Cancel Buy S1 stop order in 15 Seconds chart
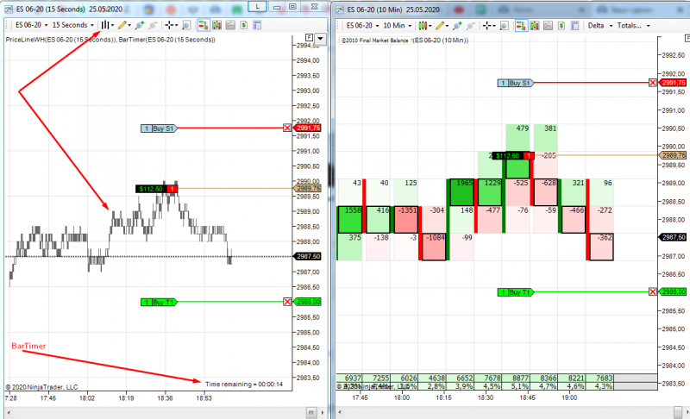Screen dimensions: 690x419 287,128
